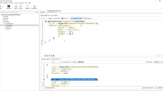The height and width of the screenshot is (91, 163).
Task: Focus the Search open connections field
Action: 18,12
